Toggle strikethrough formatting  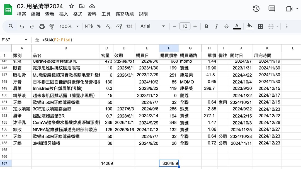pos(227,26)
